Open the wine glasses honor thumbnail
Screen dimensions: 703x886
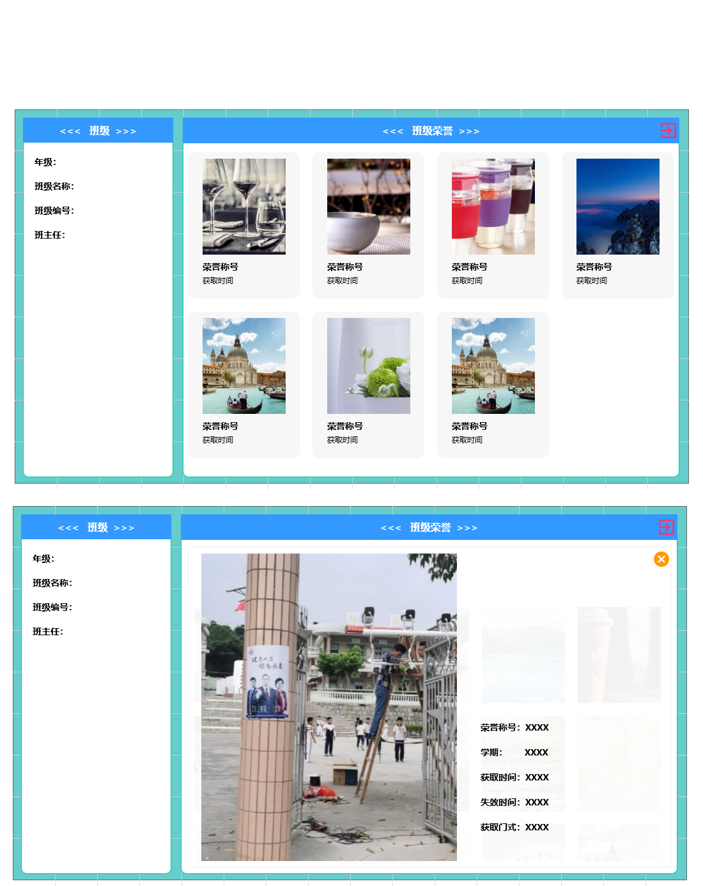point(244,207)
